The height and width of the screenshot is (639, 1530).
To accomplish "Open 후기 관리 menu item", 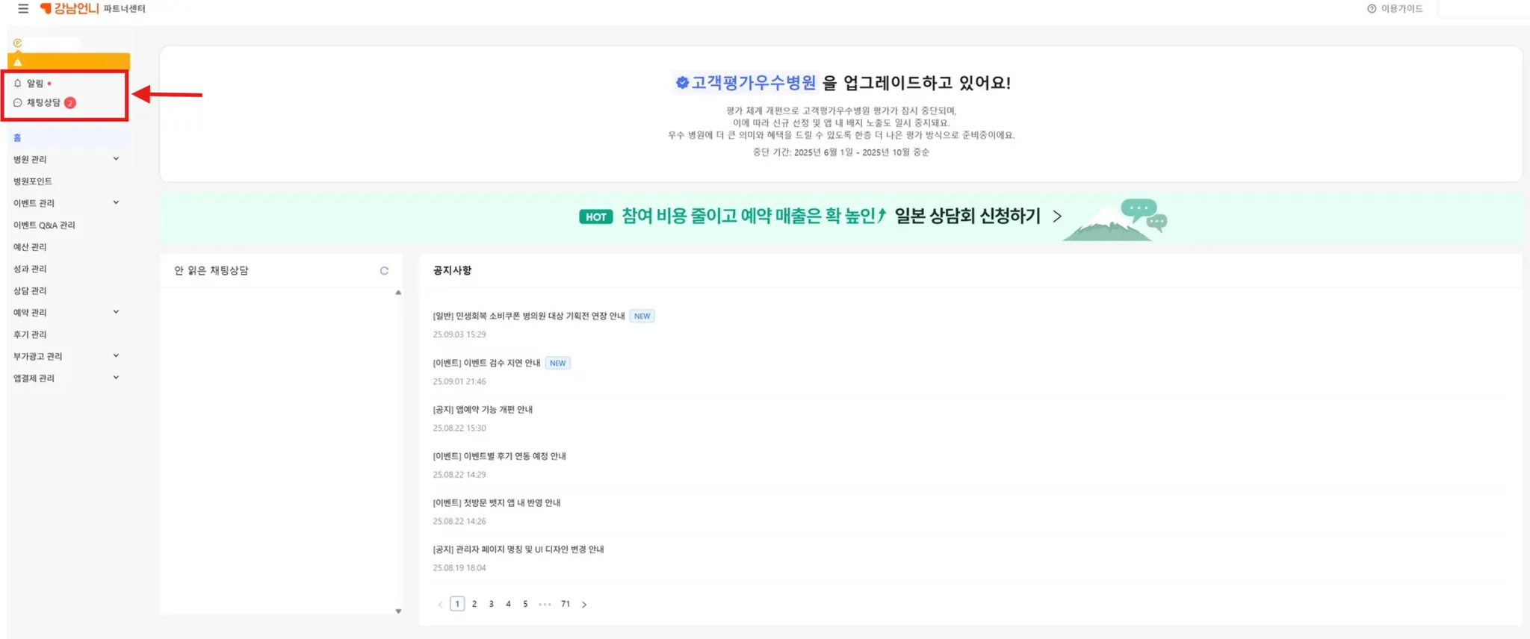I will coord(30,334).
